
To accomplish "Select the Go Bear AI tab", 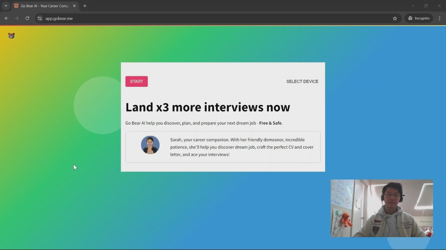I will (x=42, y=6).
